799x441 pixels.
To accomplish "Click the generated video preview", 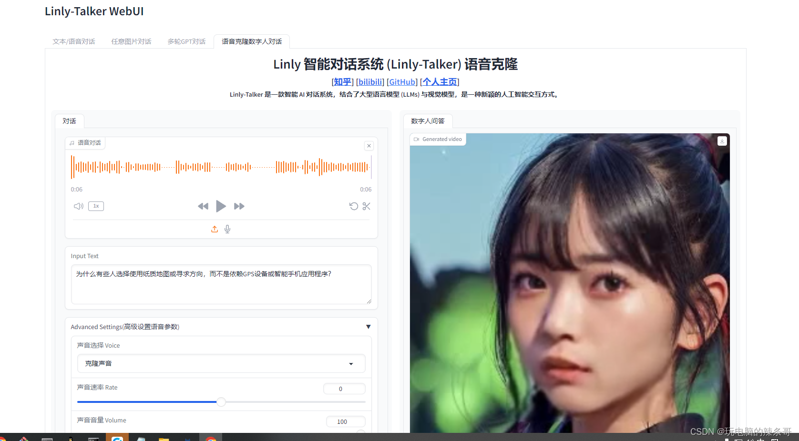I will (x=570, y=283).
